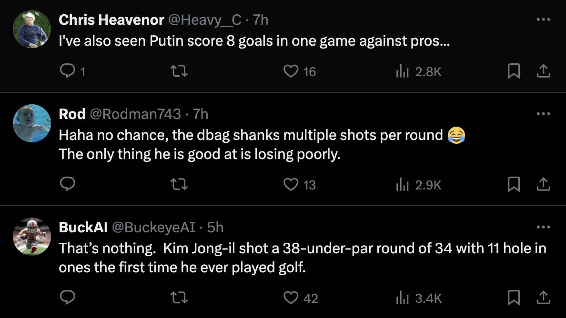Reply to Rod's tweet
Viewport: 566px width, 318px height.
tap(68, 184)
